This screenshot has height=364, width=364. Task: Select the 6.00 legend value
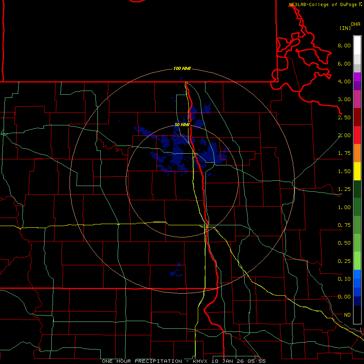tap(344, 63)
